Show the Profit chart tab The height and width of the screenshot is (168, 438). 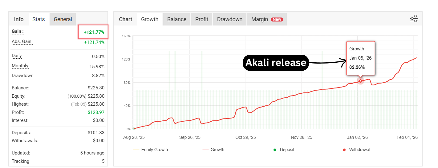tap(202, 19)
